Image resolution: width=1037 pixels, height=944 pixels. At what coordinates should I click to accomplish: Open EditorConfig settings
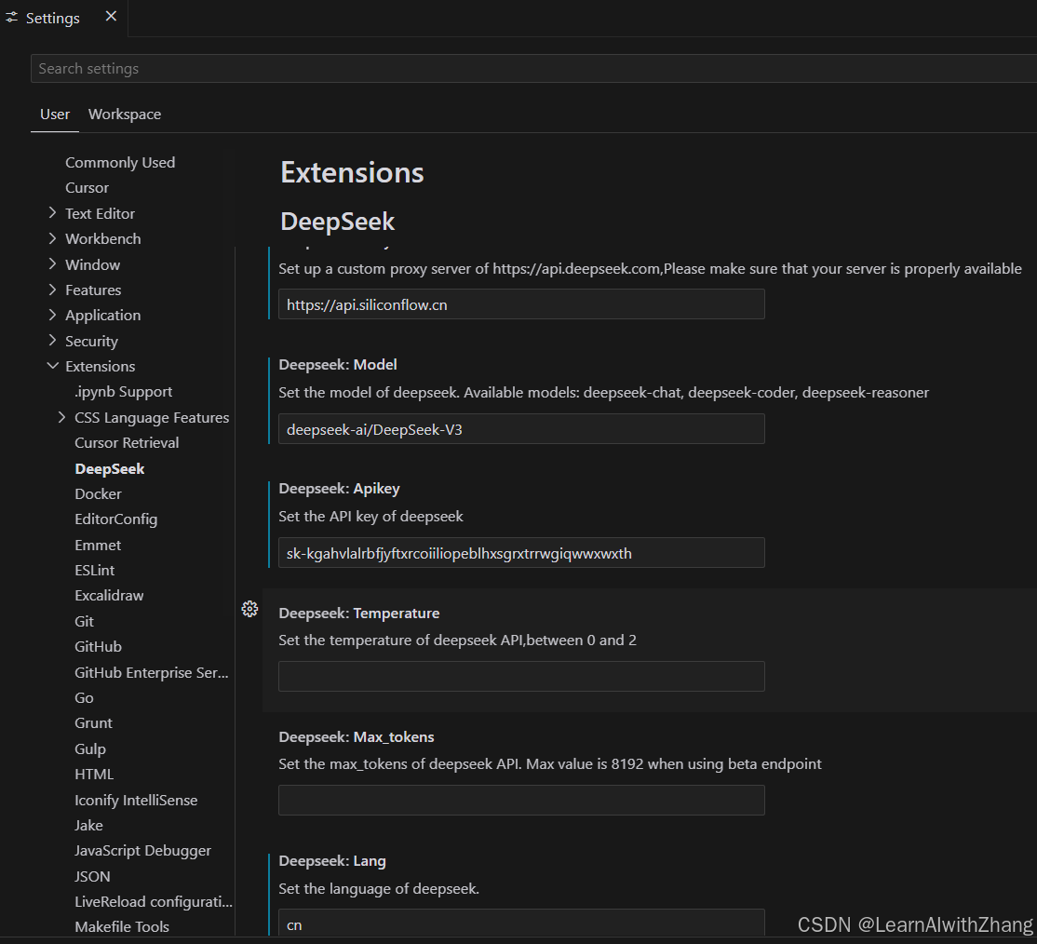[x=115, y=519]
